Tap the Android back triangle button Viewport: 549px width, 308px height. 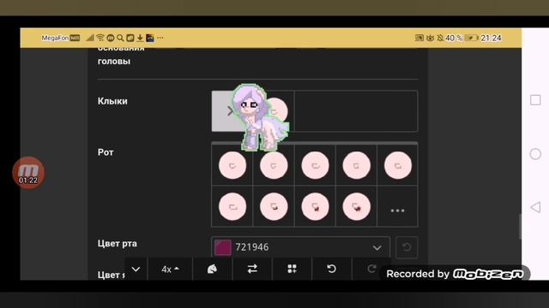pyautogui.click(x=535, y=207)
